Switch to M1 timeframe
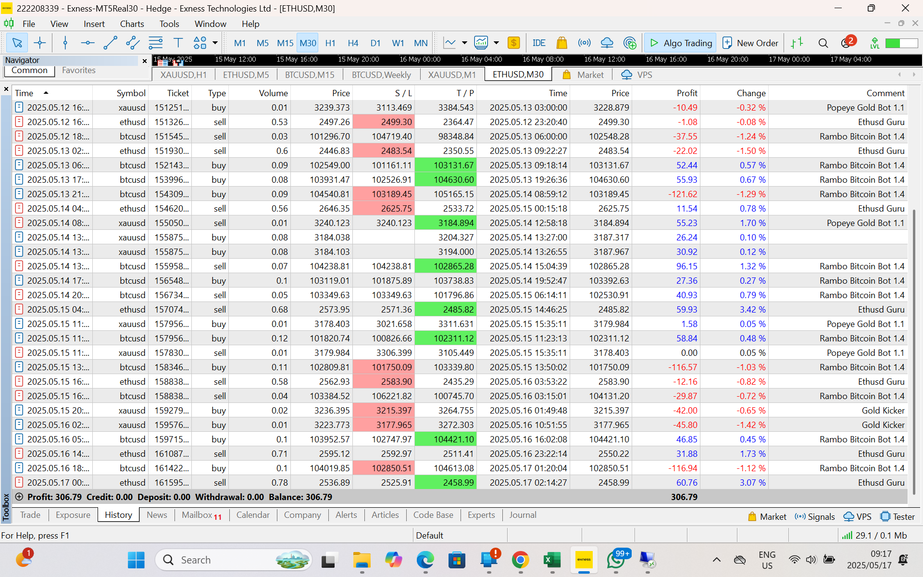Screen dimensions: 923x577 click(x=239, y=43)
